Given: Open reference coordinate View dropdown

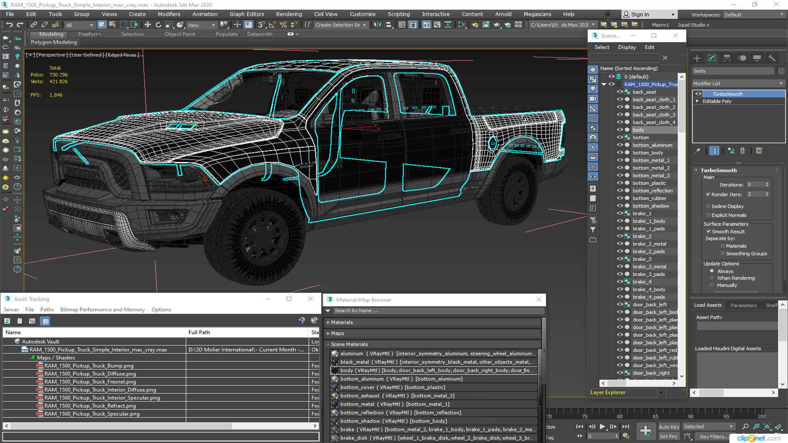Looking at the screenshot, I should tap(201, 25).
